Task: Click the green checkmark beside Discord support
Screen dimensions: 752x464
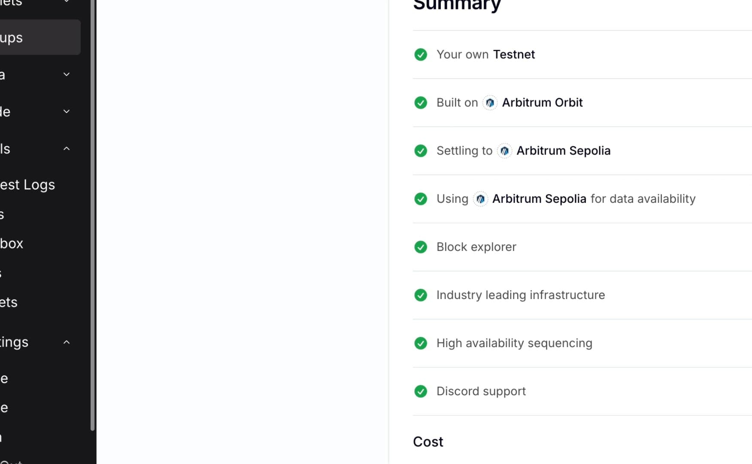Action: pyautogui.click(x=421, y=391)
